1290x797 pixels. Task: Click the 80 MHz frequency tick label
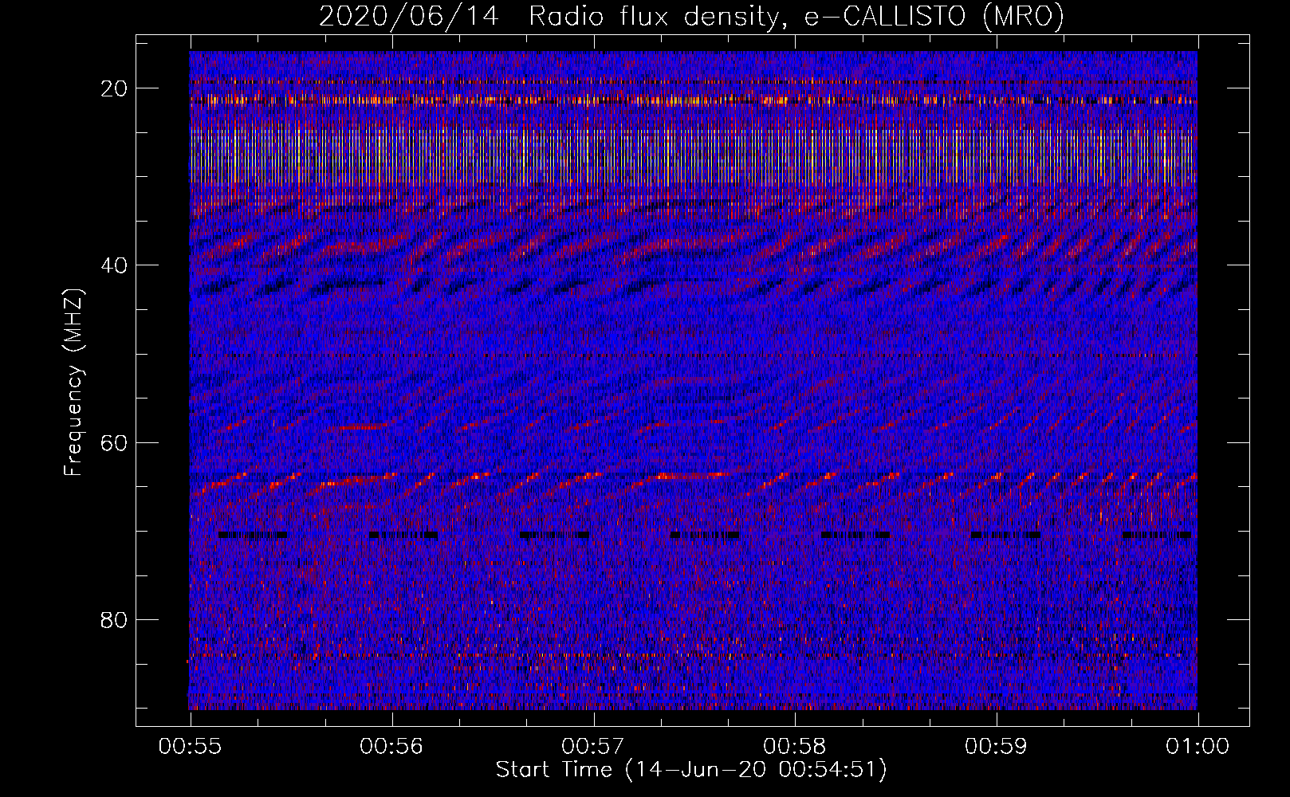[114, 619]
